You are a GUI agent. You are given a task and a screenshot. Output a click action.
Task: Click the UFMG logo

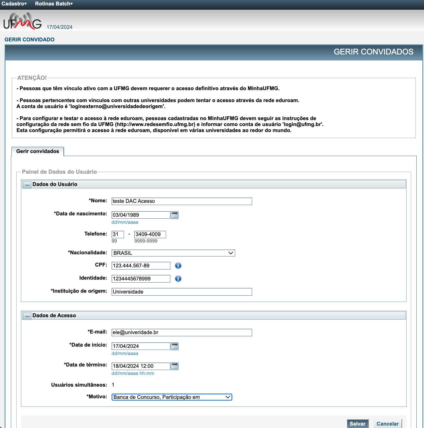[x=22, y=21]
